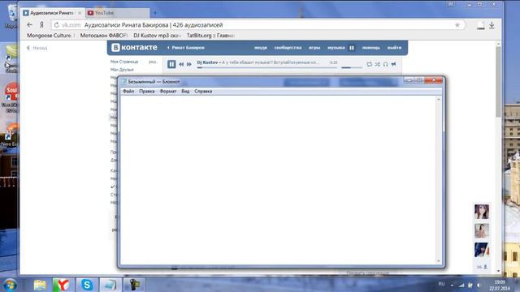Open browser downloads arrow icon
This screenshot has width=520, height=292.
[492, 25]
